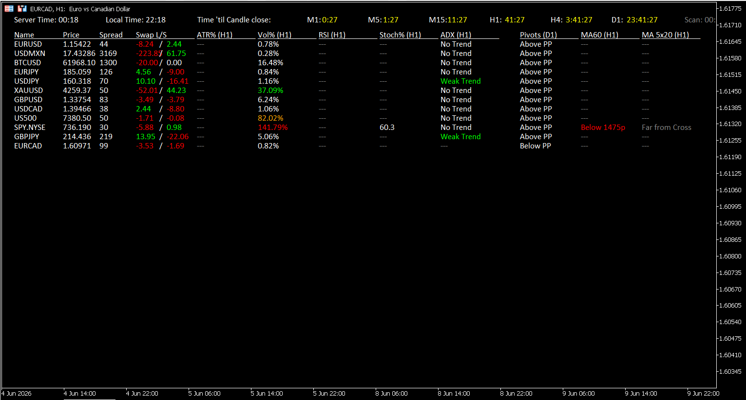Click the Stoch% (H1) column header
Image resolution: width=746 pixels, height=400 pixels.
pyautogui.click(x=400, y=35)
